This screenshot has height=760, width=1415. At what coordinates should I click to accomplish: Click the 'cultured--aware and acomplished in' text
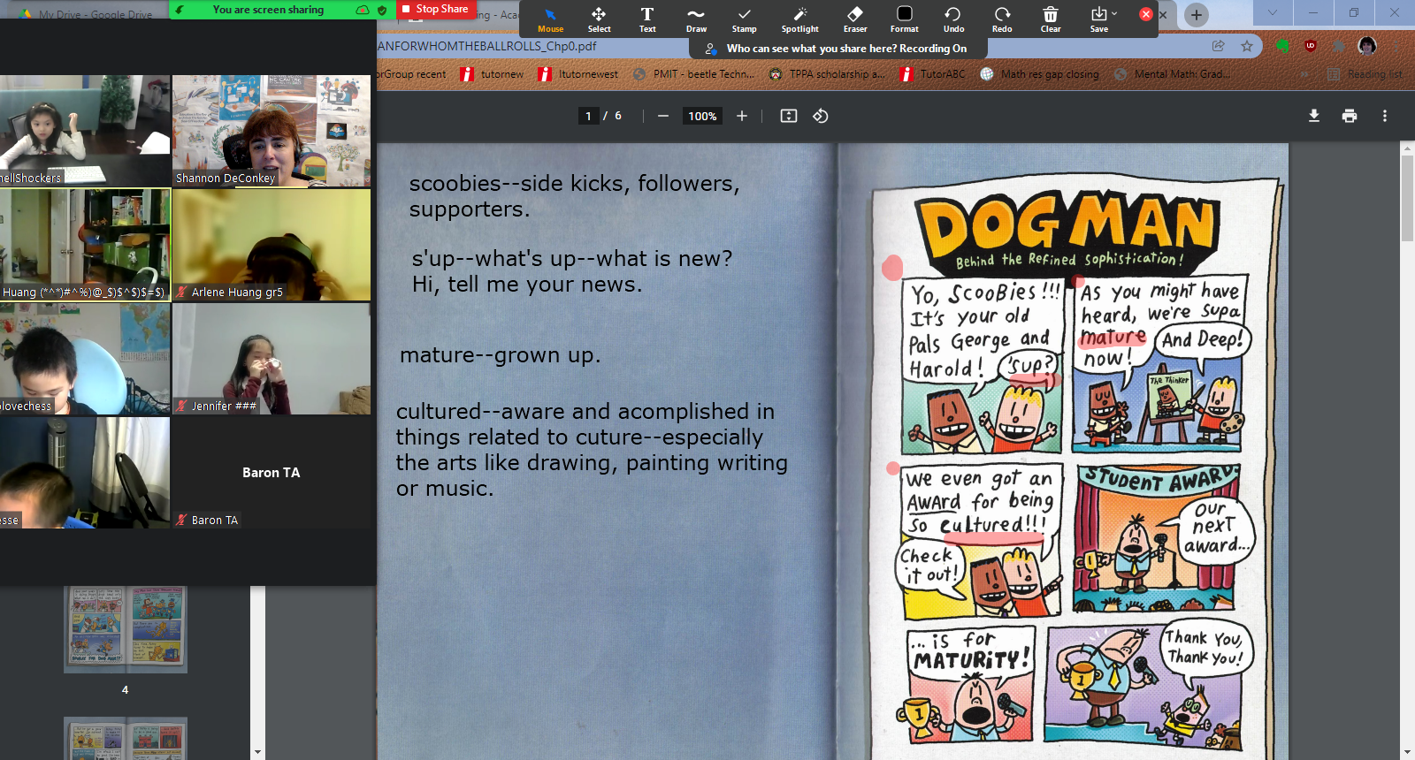pos(585,412)
